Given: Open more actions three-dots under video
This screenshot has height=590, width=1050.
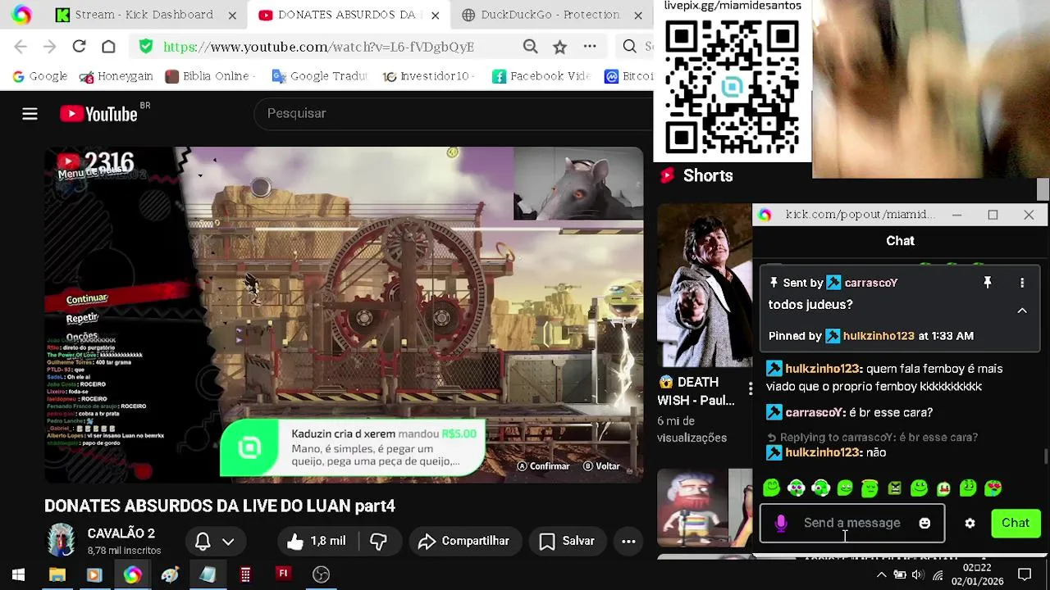Looking at the screenshot, I should pyautogui.click(x=628, y=541).
